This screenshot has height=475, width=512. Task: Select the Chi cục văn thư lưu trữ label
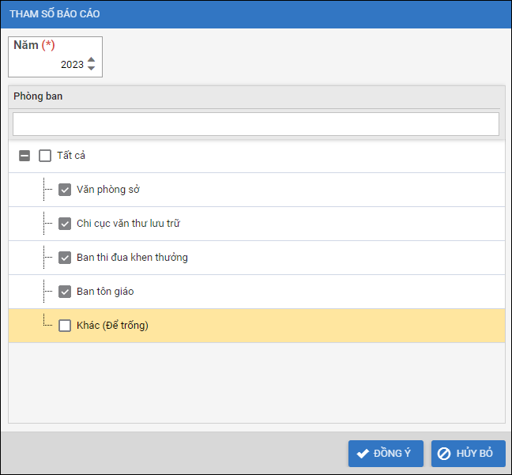click(x=128, y=224)
